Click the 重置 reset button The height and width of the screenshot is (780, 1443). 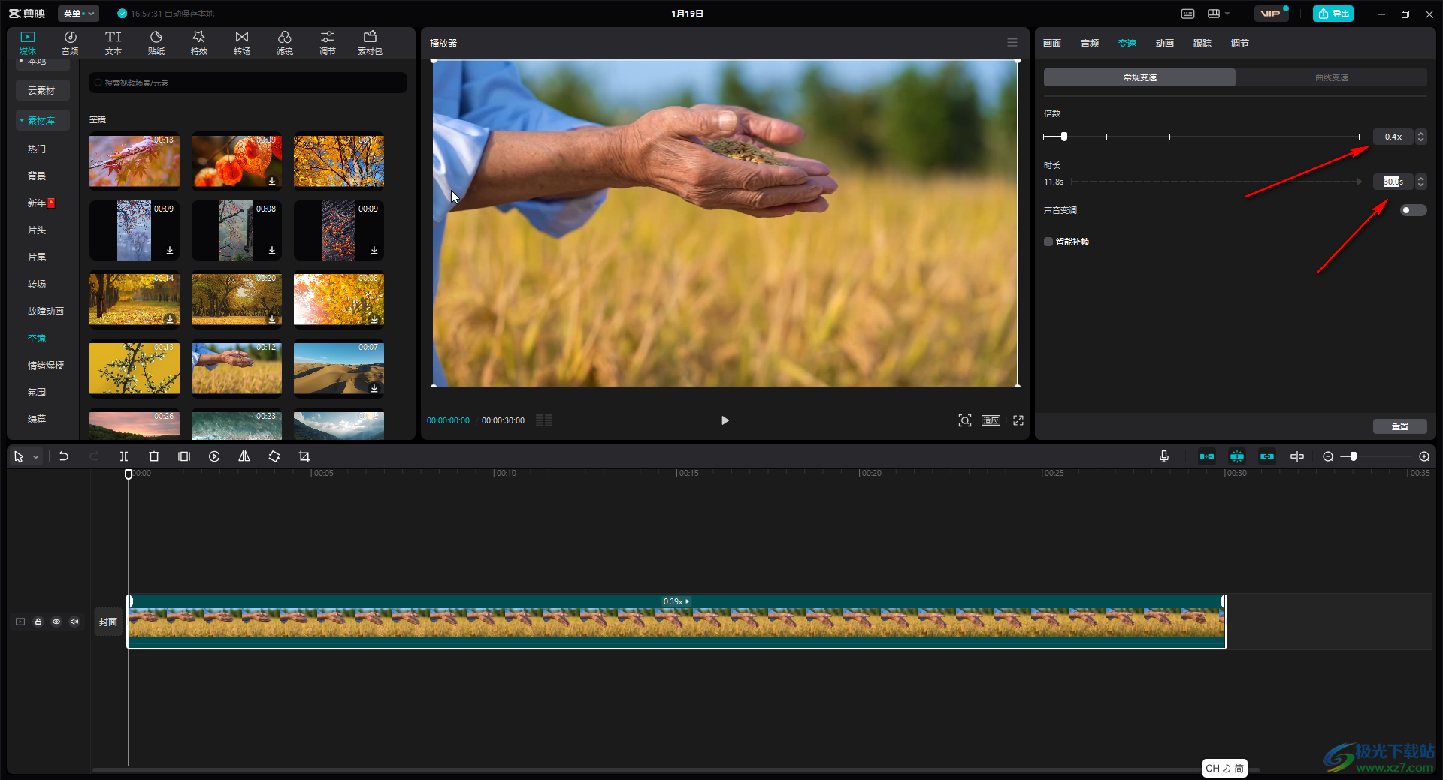click(x=1399, y=426)
